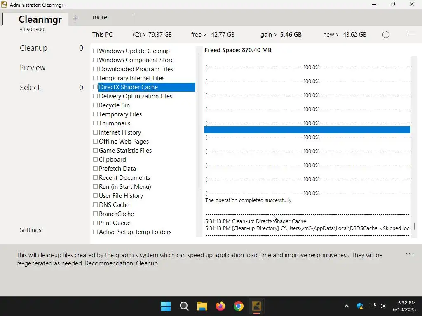This screenshot has width=422, height=316.
Task: Click the refresh disk info icon
Action: coord(386,35)
